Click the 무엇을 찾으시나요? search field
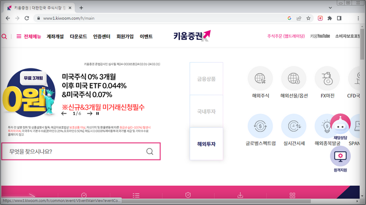Screen dimensions: 366x205 coord(81,151)
